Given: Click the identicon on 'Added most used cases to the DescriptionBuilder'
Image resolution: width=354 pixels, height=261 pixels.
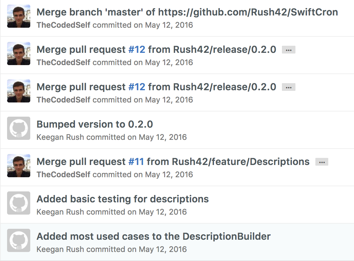Looking at the screenshot, I should (18, 240).
